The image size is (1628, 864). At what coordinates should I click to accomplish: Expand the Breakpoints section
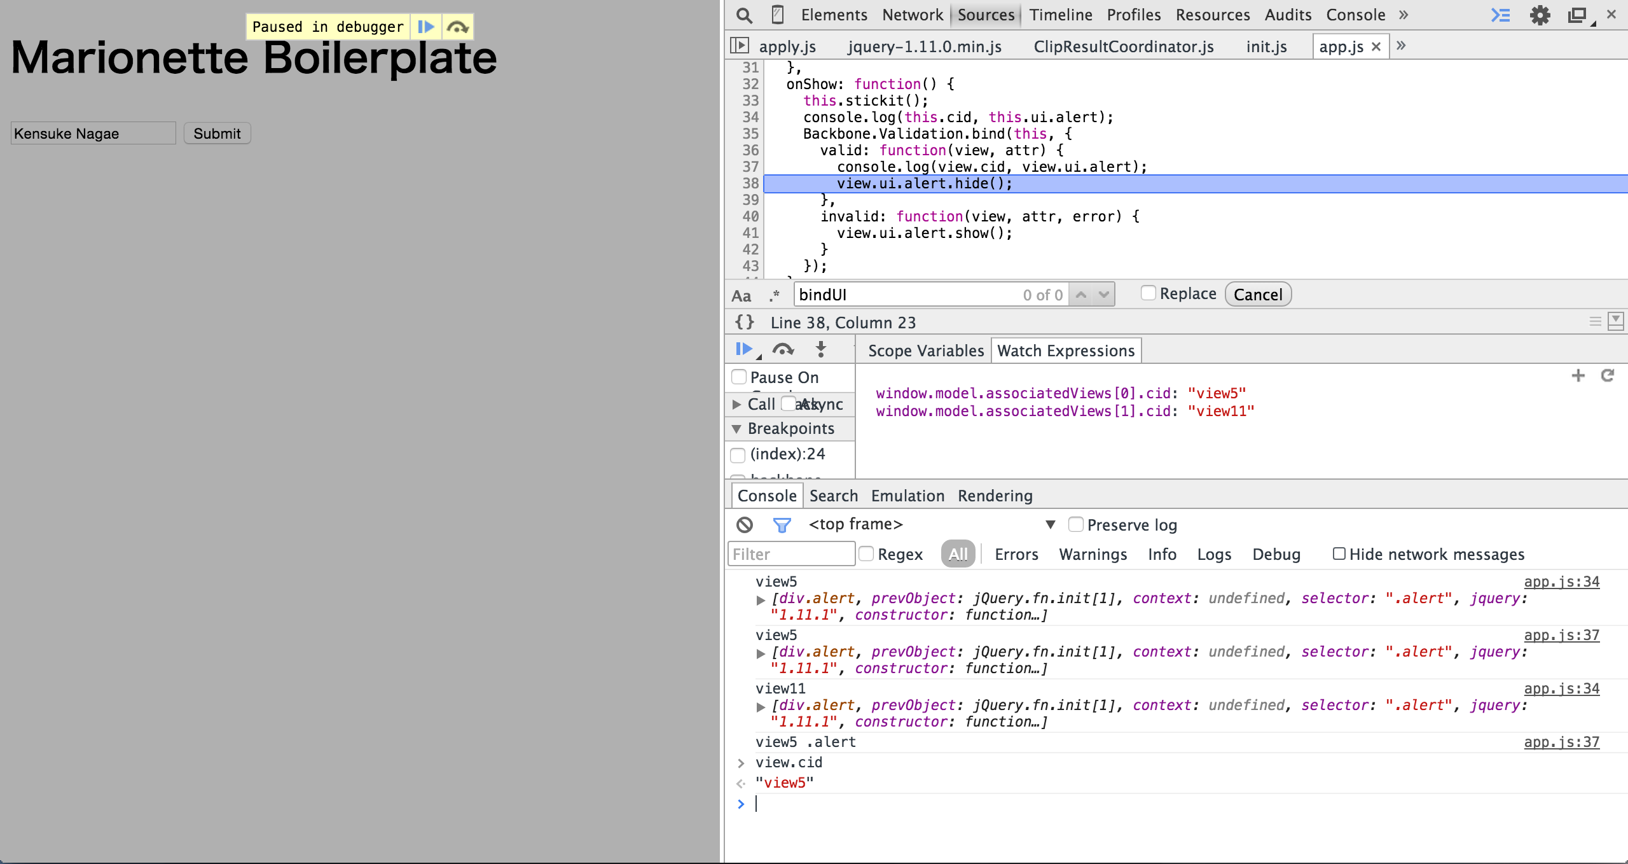point(738,429)
